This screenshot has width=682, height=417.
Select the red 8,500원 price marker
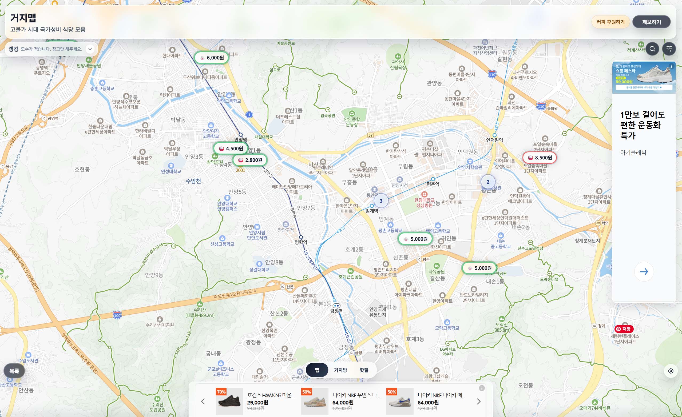[x=540, y=158]
